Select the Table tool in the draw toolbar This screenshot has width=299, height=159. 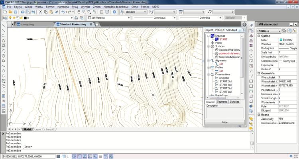(4, 106)
